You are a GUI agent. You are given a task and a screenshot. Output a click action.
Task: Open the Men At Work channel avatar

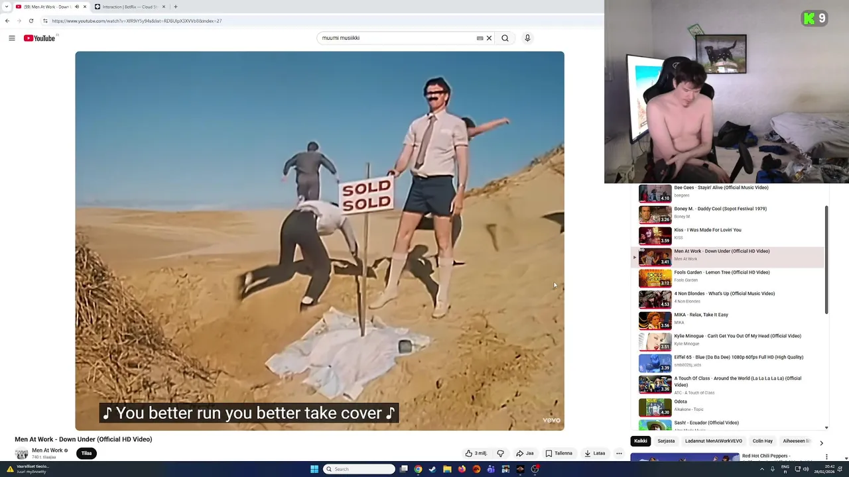tap(21, 453)
